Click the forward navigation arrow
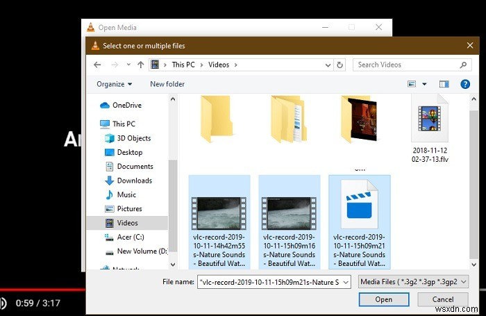 pos(115,65)
